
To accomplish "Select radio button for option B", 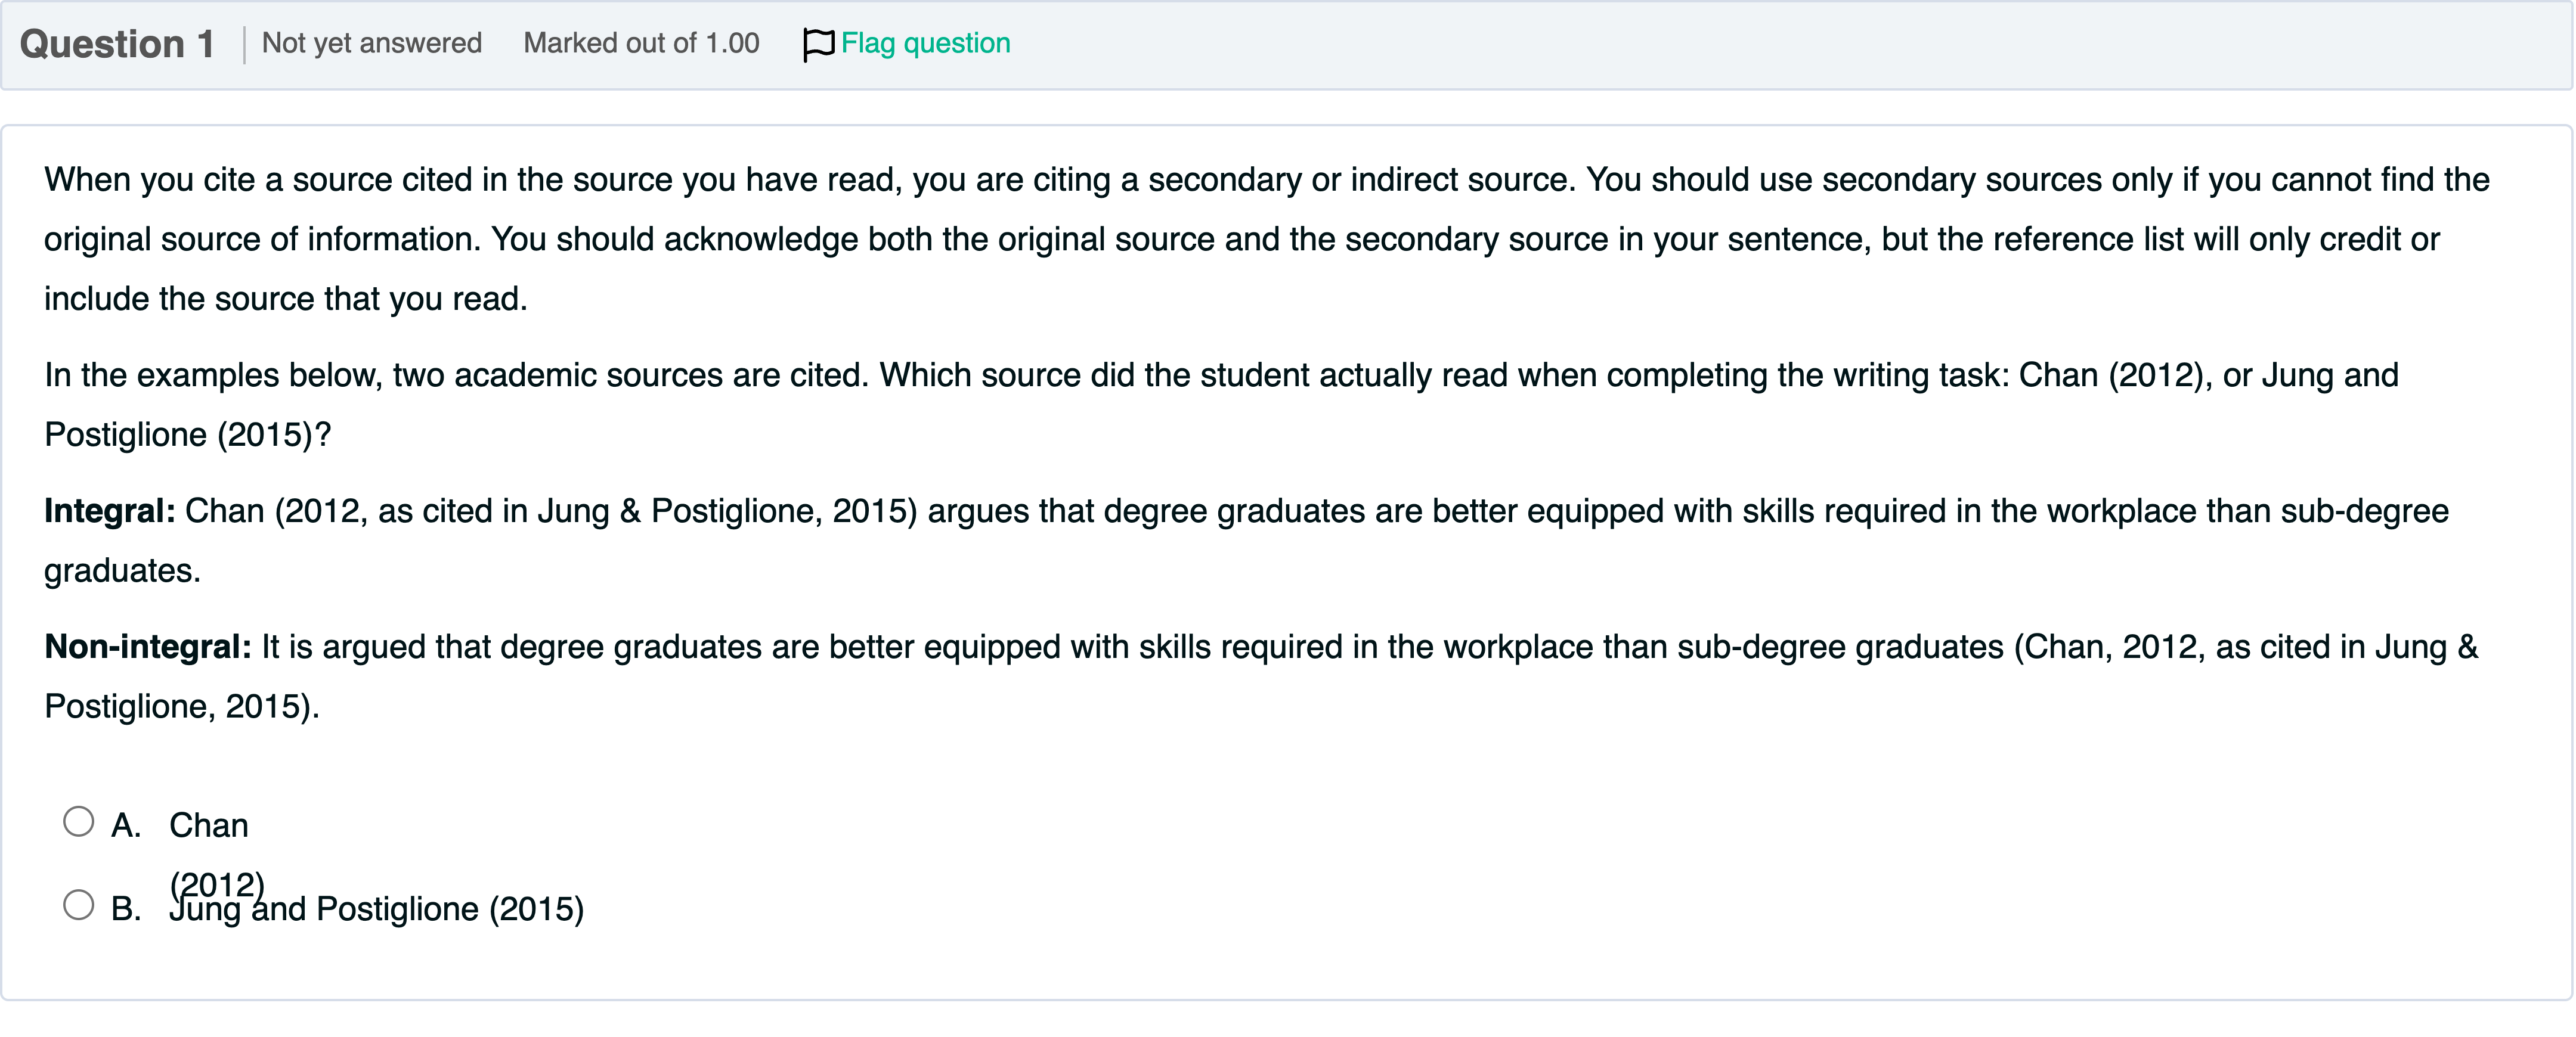I will tap(78, 905).
